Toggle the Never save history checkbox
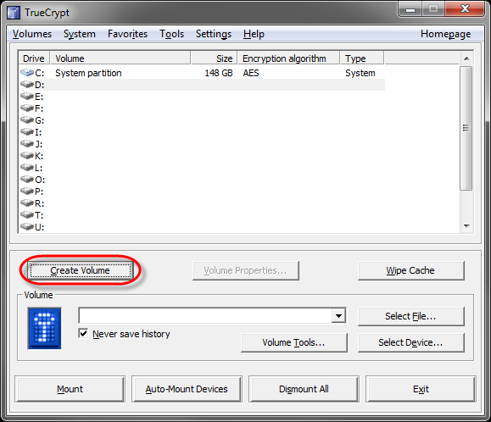Image resolution: width=491 pixels, height=422 pixels. (x=83, y=334)
